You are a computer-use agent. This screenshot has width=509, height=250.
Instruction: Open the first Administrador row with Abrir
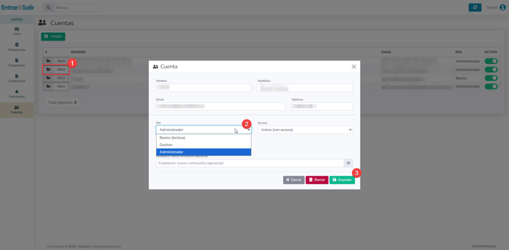tap(56, 61)
